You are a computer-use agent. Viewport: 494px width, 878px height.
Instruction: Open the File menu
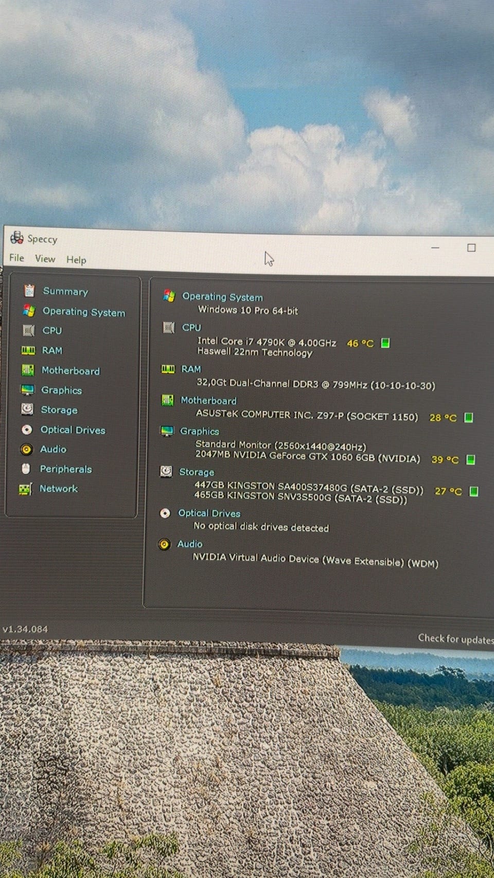(x=16, y=258)
